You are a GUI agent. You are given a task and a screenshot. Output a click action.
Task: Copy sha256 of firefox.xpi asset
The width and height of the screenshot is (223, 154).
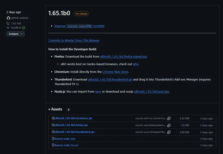169,125
